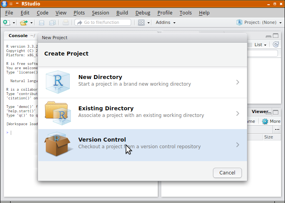Click the New Directory R cube icon
The height and width of the screenshot is (203, 285).
click(x=58, y=82)
